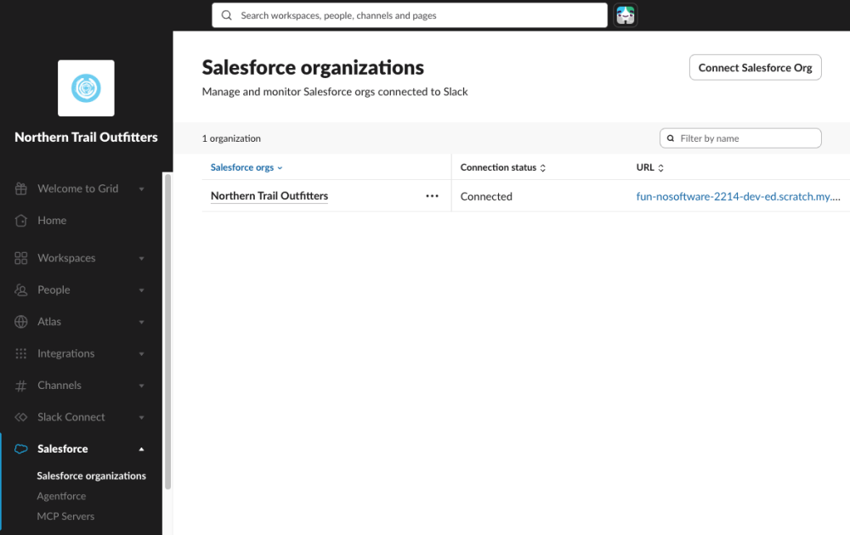Click the Channels hash icon
Image resolution: width=850 pixels, height=535 pixels.
[x=21, y=386]
